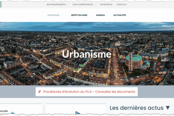Click the link icon beside Procédures d'évolution
Screen dimensions: 174x116
(x=39, y=92)
